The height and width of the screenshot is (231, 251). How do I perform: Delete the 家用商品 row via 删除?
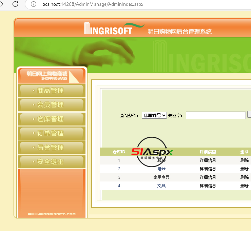[245, 177]
